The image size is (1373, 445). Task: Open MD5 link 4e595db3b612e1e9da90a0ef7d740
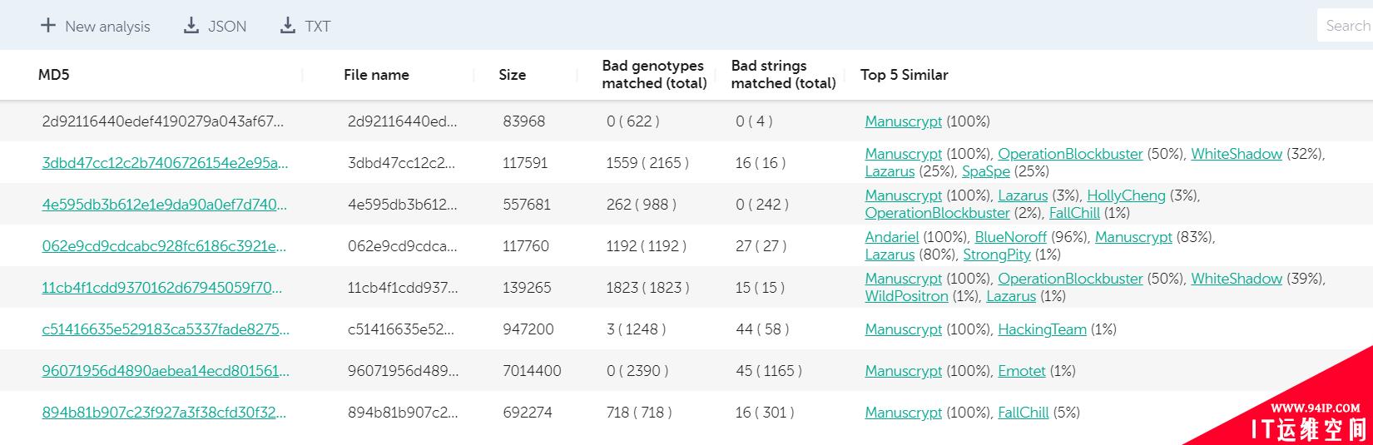click(x=165, y=205)
